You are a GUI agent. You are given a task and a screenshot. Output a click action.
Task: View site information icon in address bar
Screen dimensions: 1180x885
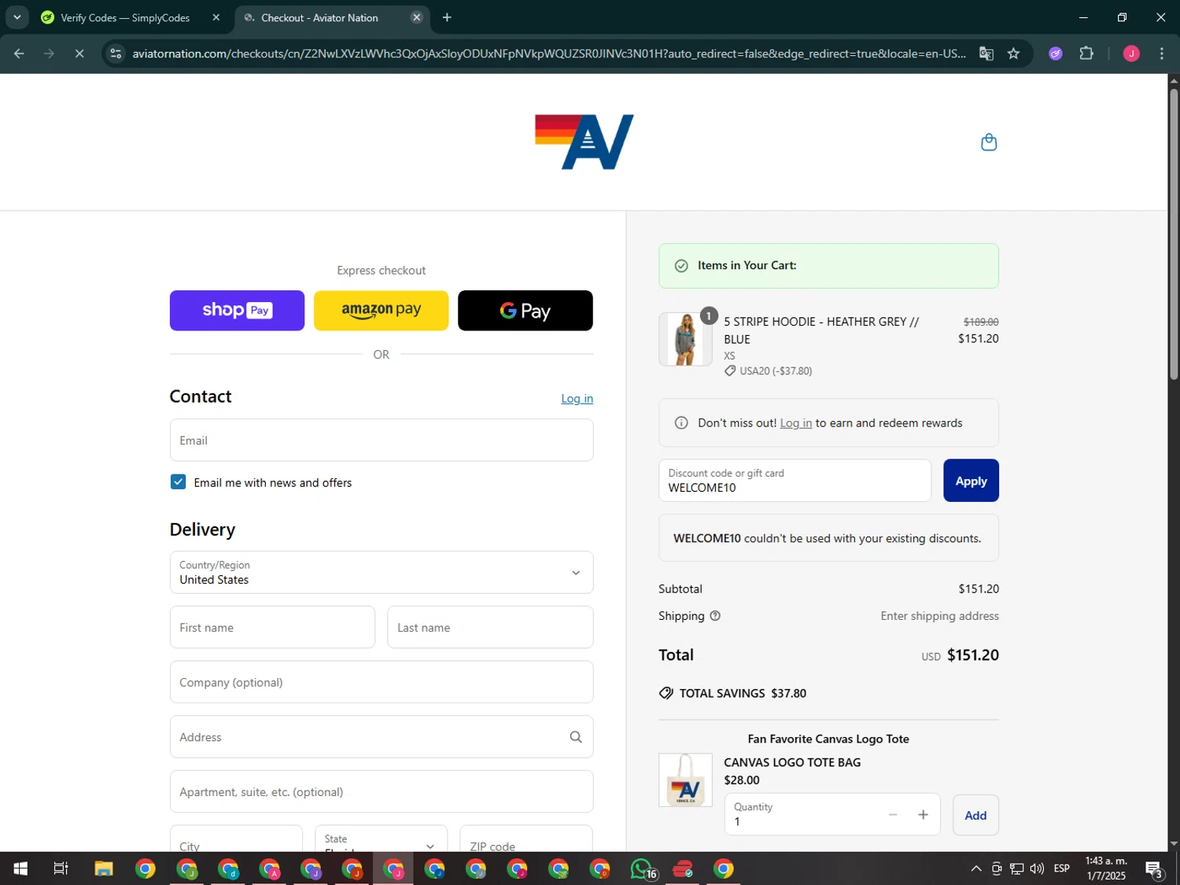tap(116, 53)
